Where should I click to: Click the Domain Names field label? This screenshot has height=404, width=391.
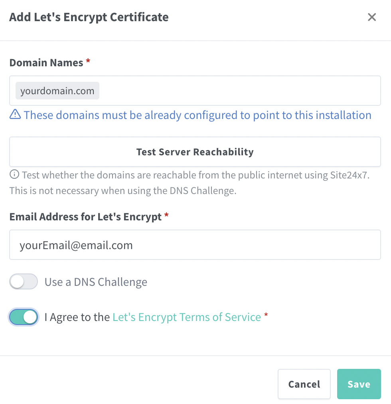point(46,63)
